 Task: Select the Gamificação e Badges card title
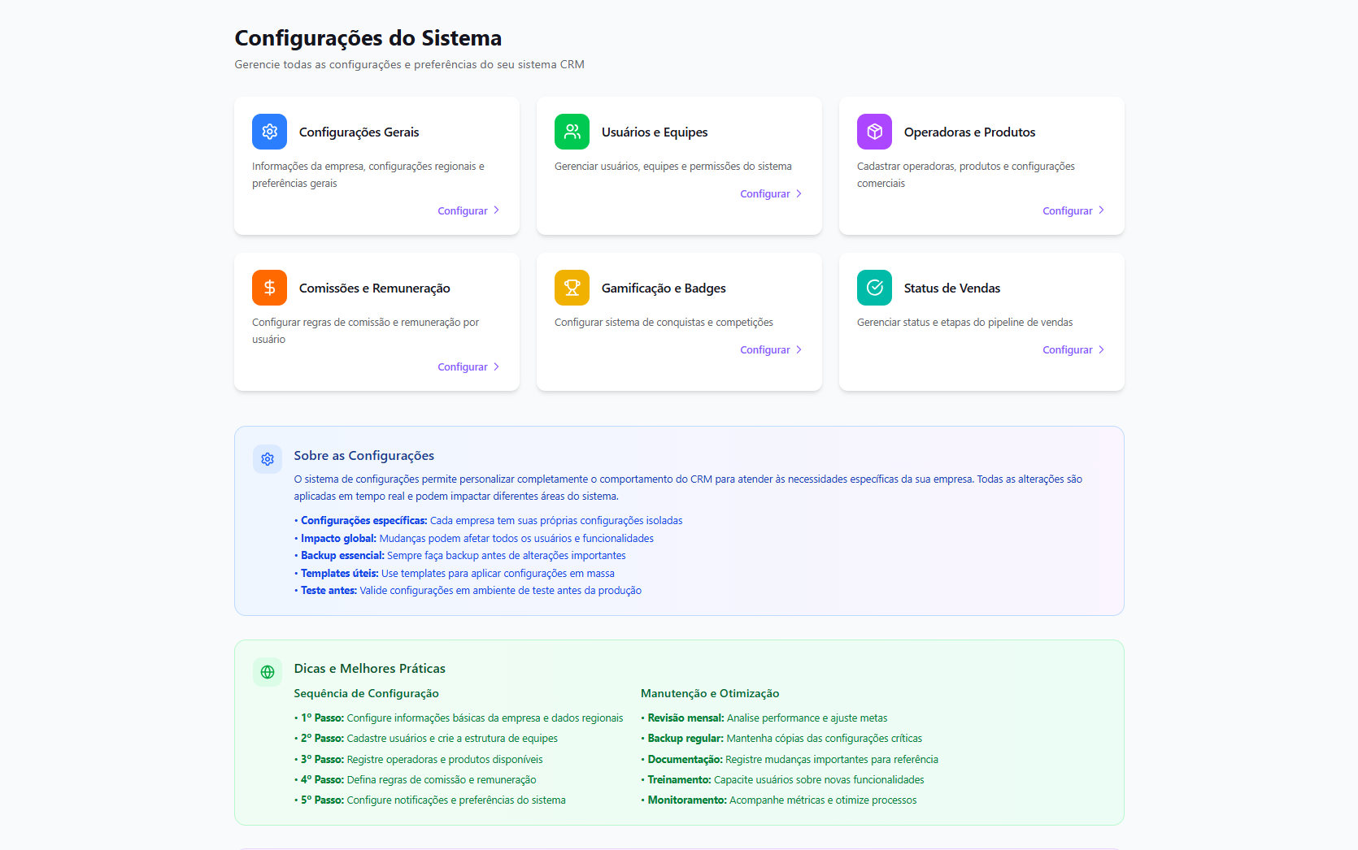click(664, 288)
